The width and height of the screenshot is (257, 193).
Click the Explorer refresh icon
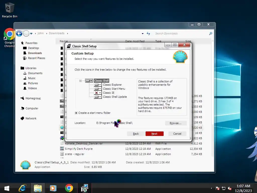(148, 33)
